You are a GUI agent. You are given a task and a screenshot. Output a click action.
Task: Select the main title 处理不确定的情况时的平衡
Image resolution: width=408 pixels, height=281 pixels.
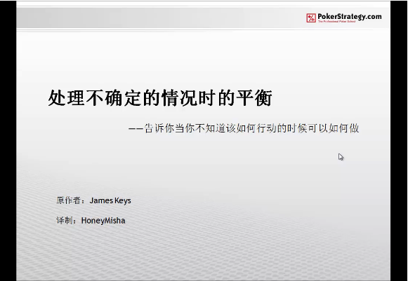160,98
